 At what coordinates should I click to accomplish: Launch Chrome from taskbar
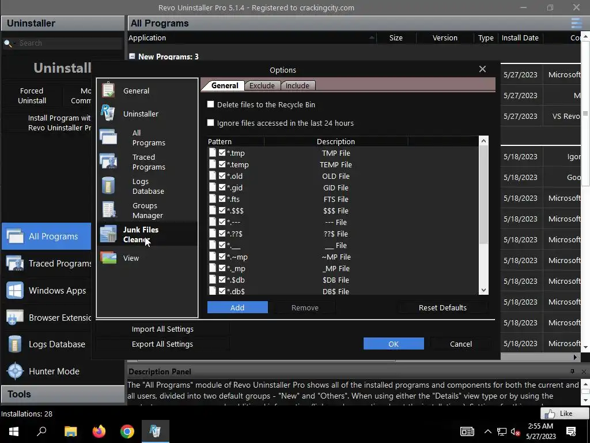coord(127,431)
